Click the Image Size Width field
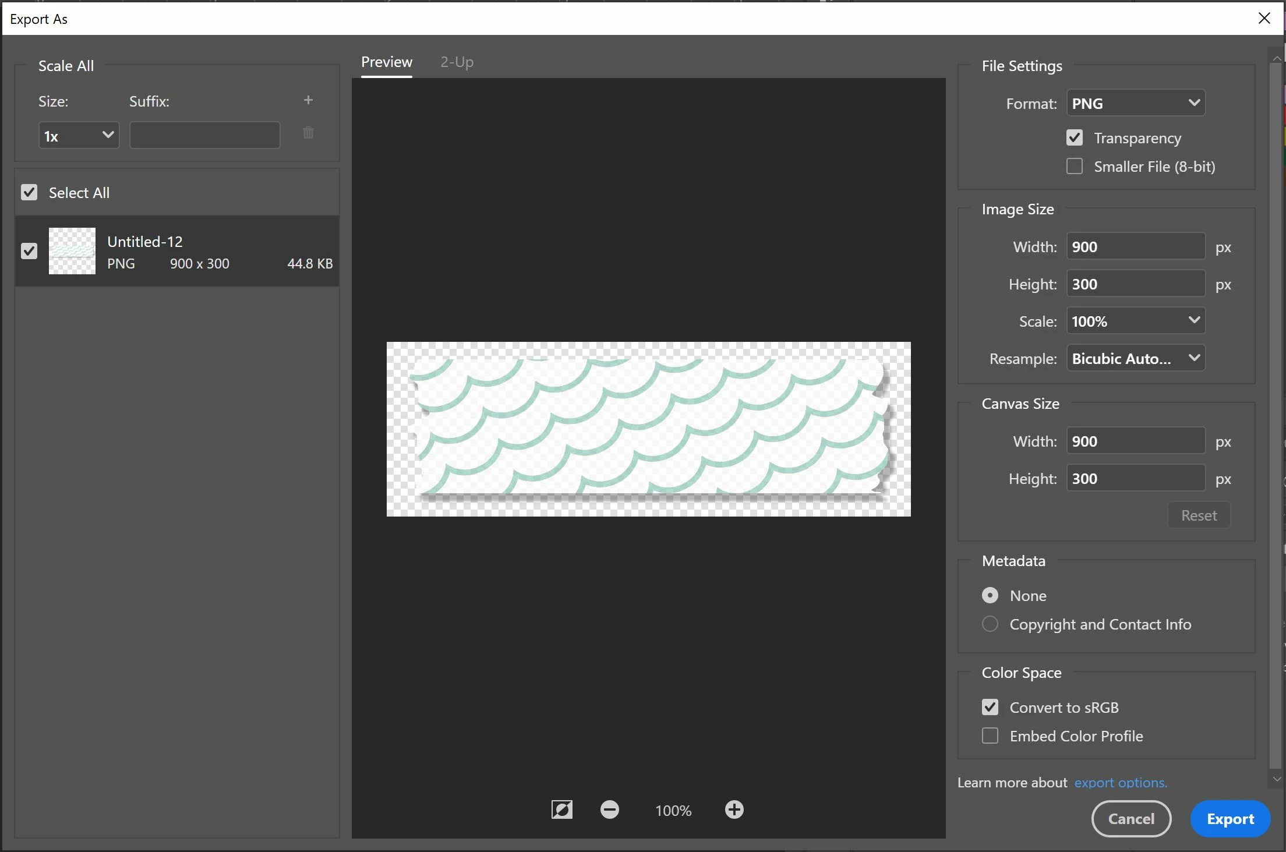This screenshot has height=852, width=1286. [1135, 246]
